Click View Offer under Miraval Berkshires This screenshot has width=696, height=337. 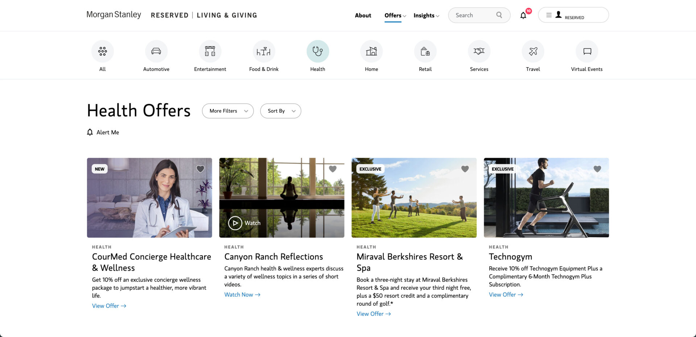(x=374, y=314)
